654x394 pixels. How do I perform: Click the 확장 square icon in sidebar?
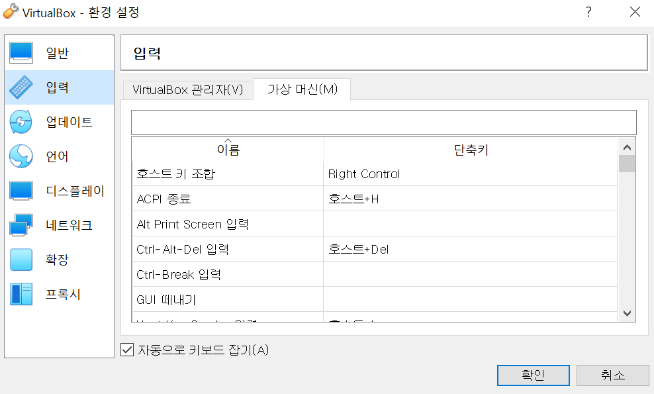21,260
